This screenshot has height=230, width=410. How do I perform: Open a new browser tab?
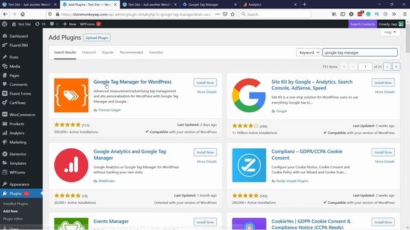(304, 4)
